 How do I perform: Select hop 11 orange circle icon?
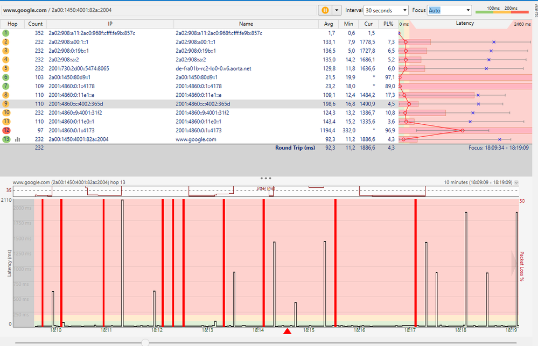[6, 122]
